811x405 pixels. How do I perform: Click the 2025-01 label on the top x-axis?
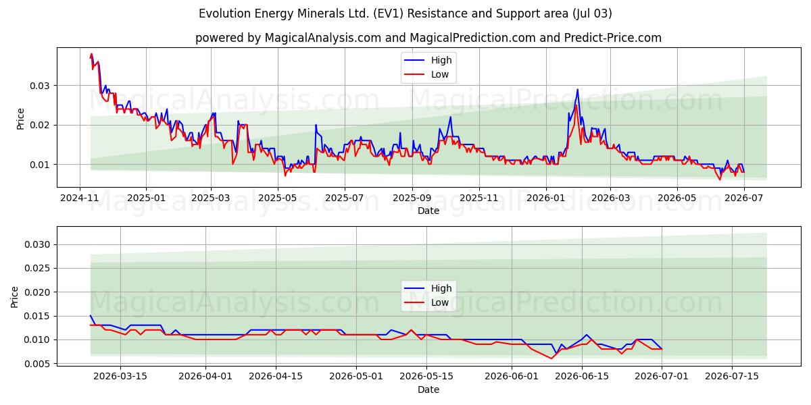(146, 198)
